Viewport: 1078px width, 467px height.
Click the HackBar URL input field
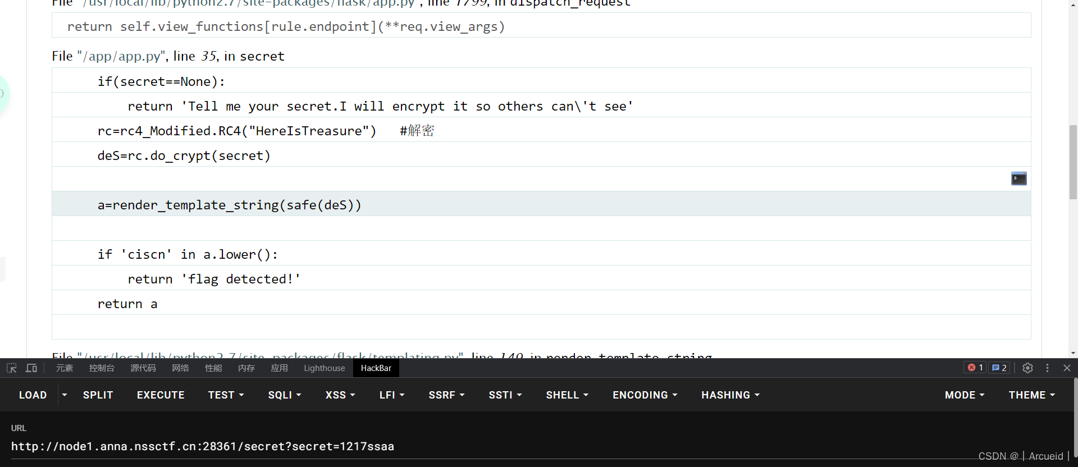(539, 447)
